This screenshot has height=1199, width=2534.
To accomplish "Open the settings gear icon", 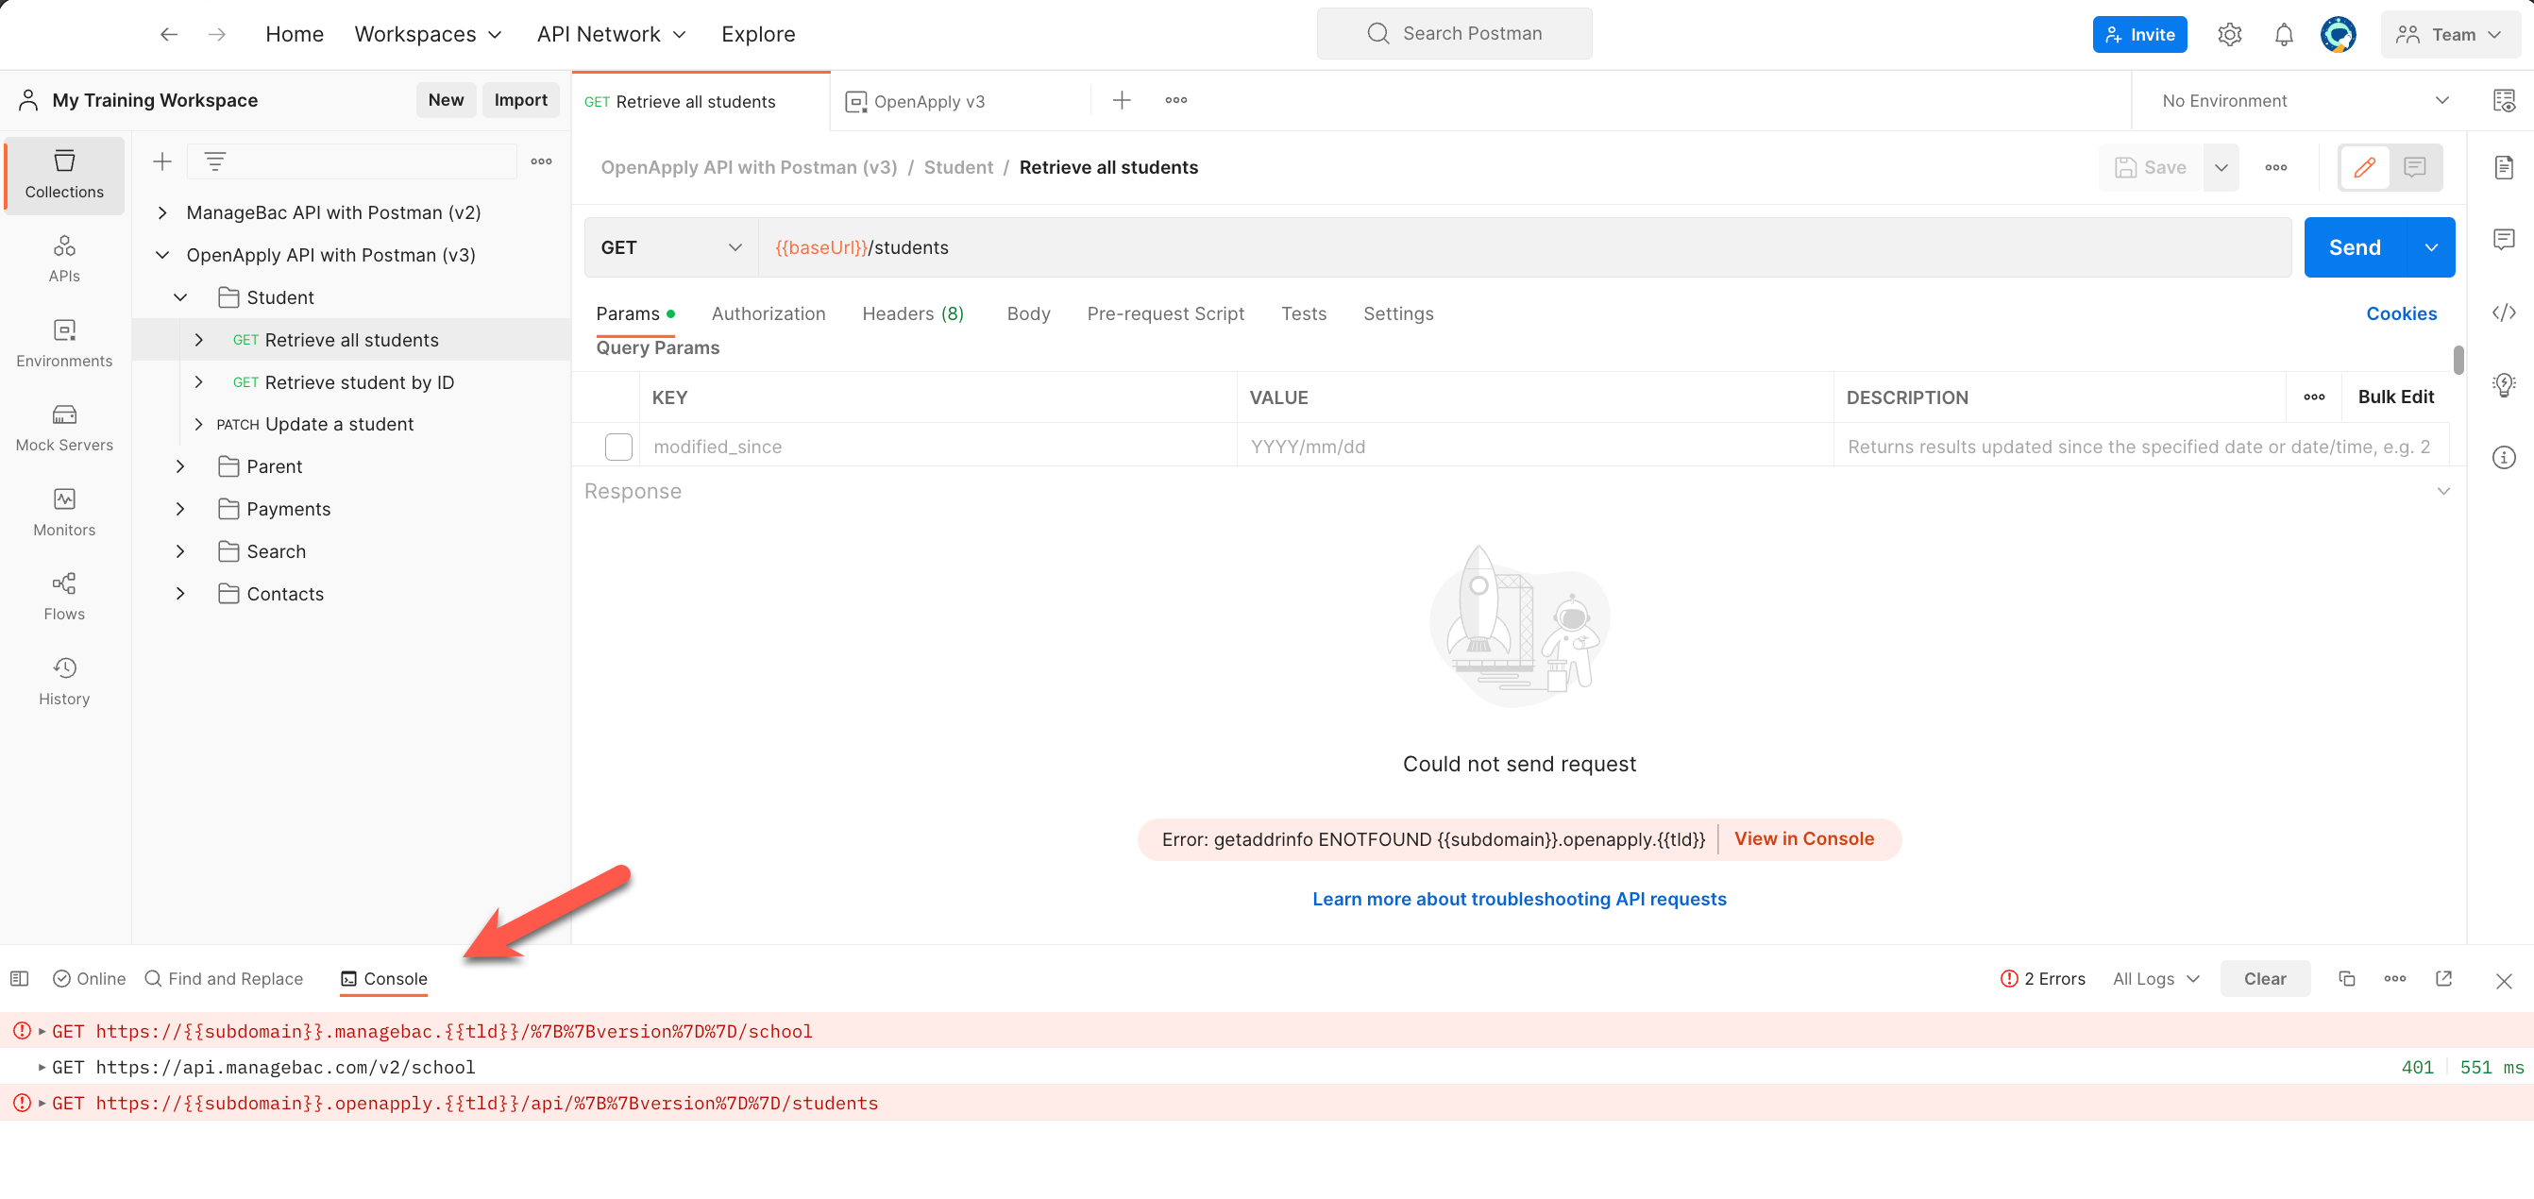I will (x=2229, y=34).
